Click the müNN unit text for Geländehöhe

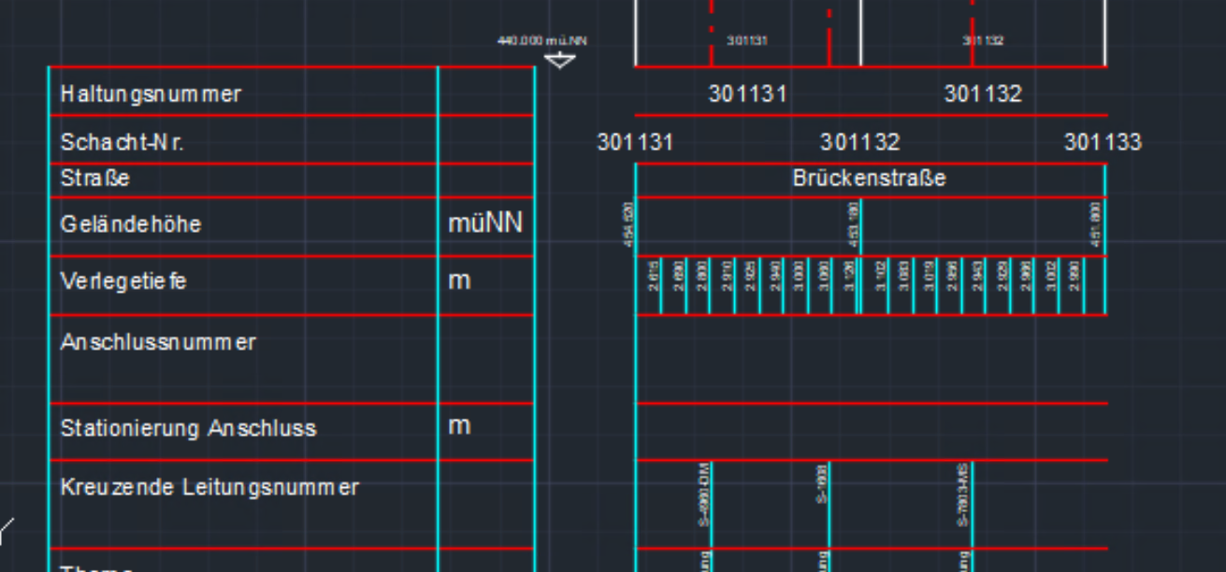pyautogui.click(x=485, y=223)
